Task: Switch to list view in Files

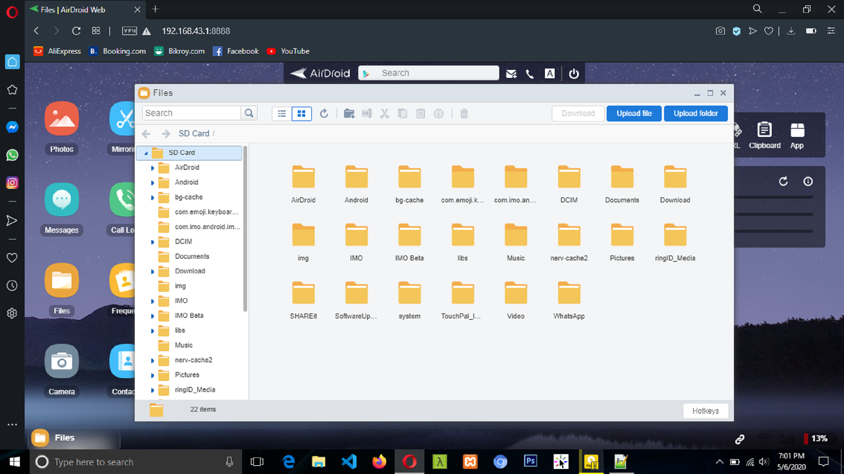Action: tap(282, 113)
